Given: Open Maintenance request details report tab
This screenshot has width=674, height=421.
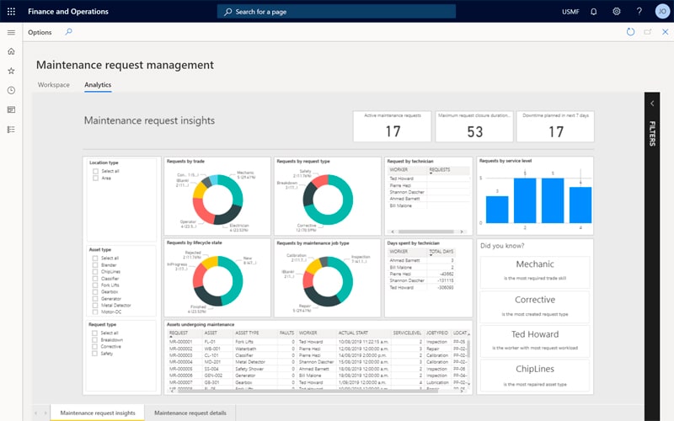Looking at the screenshot, I should 190,413.
